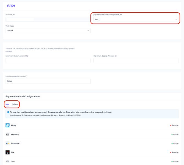This screenshot has height=165, width=184.
Task: Click the Alipay row label
Action: 13,125
